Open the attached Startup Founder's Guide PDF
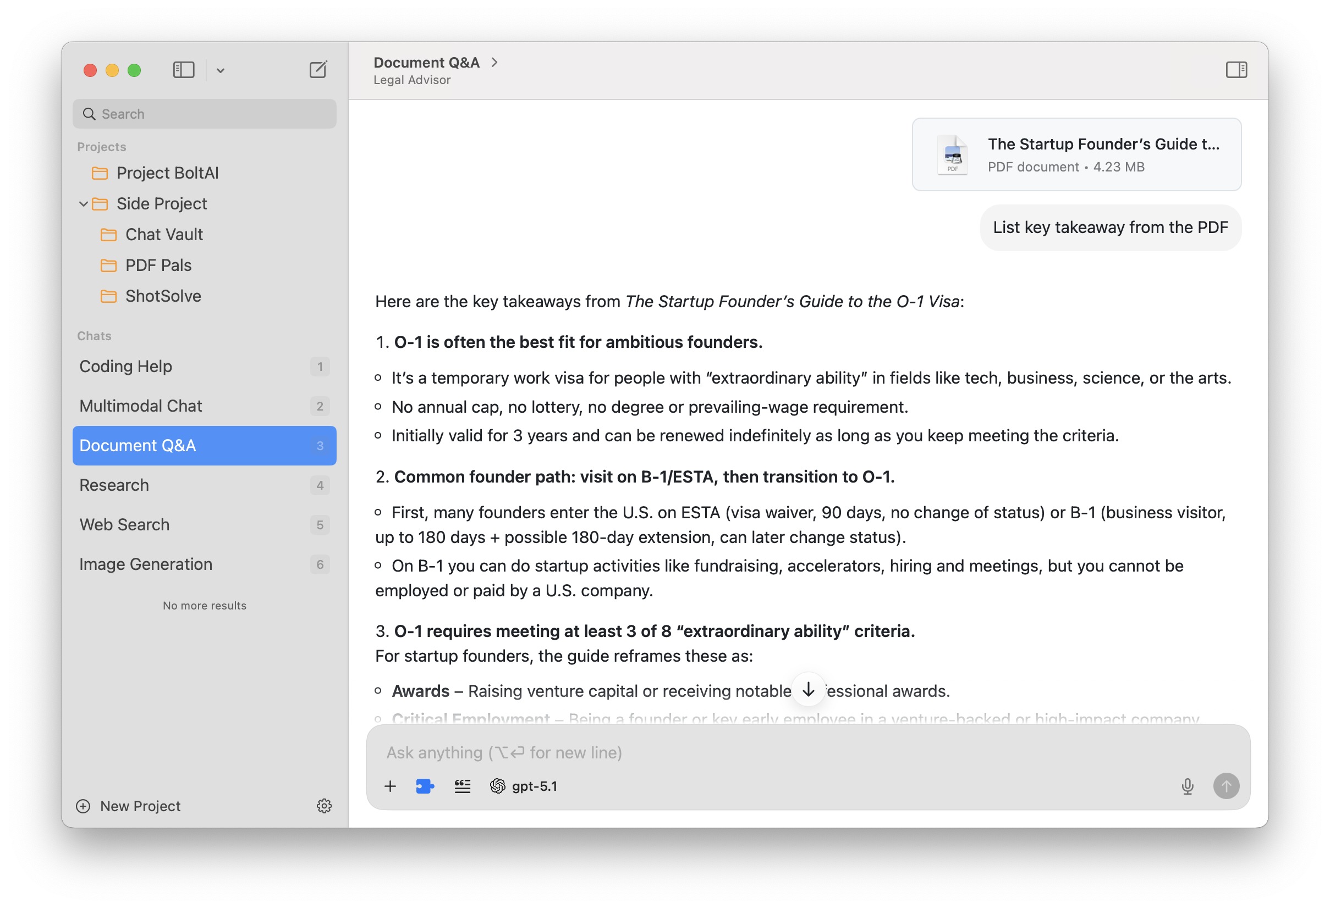 pos(1076,154)
